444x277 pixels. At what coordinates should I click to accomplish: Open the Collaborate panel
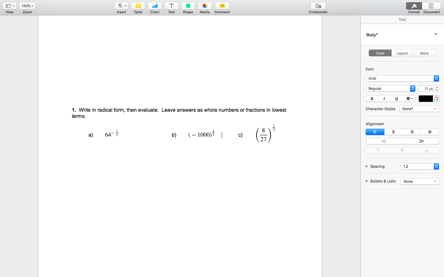click(318, 8)
